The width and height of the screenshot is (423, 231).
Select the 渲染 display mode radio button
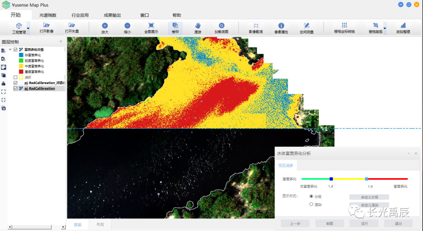tap(311, 204)
